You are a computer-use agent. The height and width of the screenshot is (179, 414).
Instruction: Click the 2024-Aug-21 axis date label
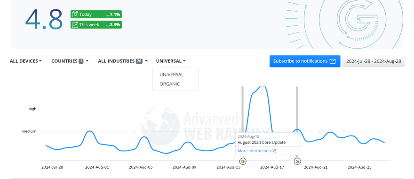pyautogui.click(x=316, y=167)
